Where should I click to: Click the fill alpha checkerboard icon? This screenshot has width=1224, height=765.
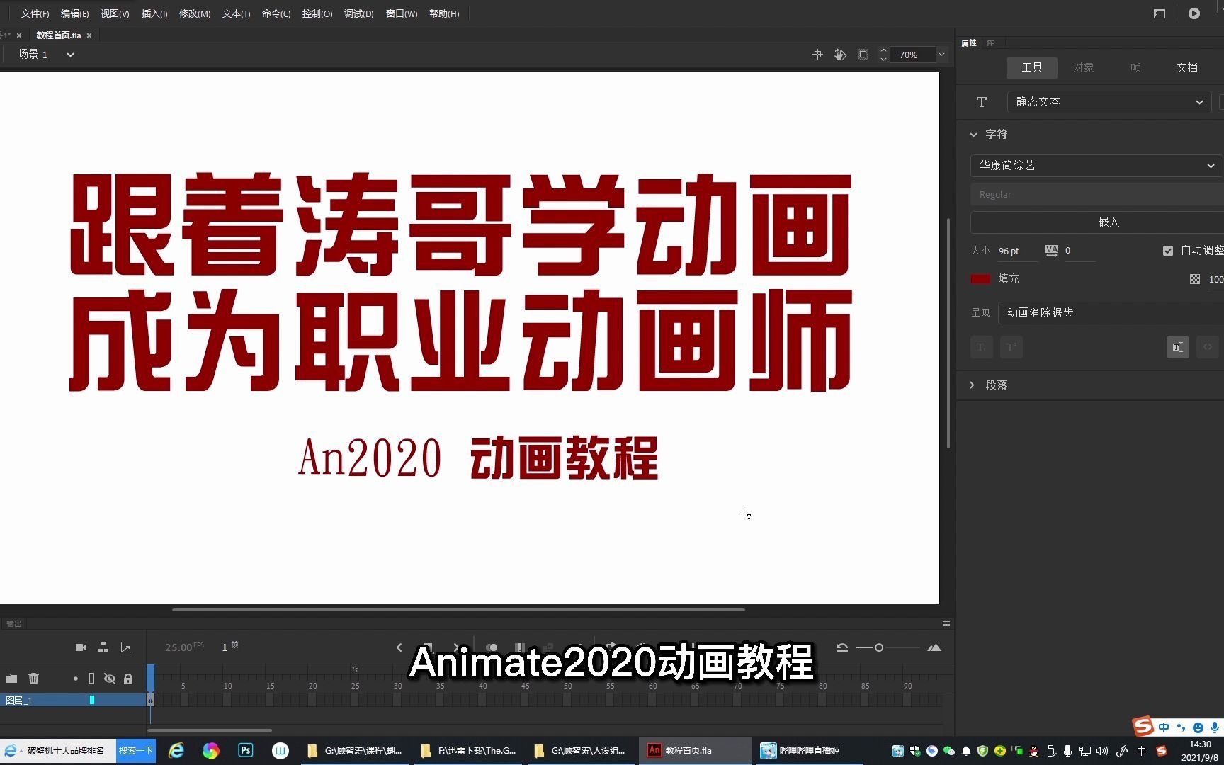point(1195,279)
